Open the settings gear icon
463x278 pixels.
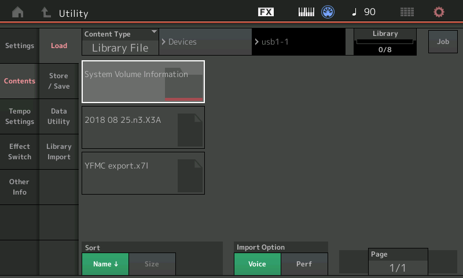439,12
